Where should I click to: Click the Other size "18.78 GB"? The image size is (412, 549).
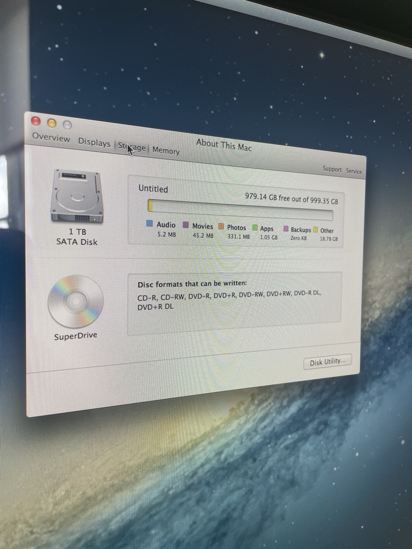pos(329,239)
